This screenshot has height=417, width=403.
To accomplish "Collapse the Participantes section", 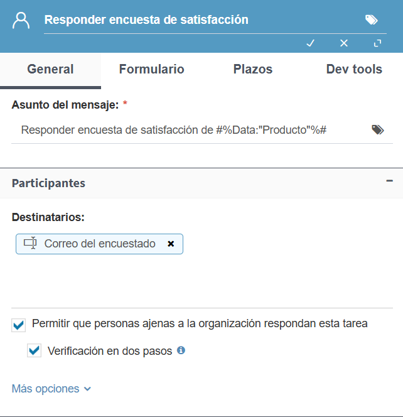I will click(389, 181).
